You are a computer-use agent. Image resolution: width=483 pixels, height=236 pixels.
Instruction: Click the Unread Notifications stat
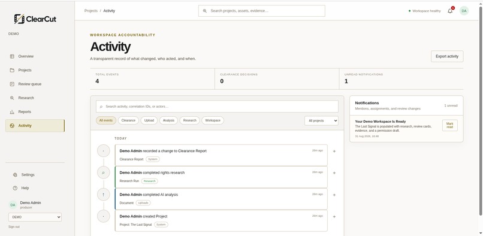point(401,79)
